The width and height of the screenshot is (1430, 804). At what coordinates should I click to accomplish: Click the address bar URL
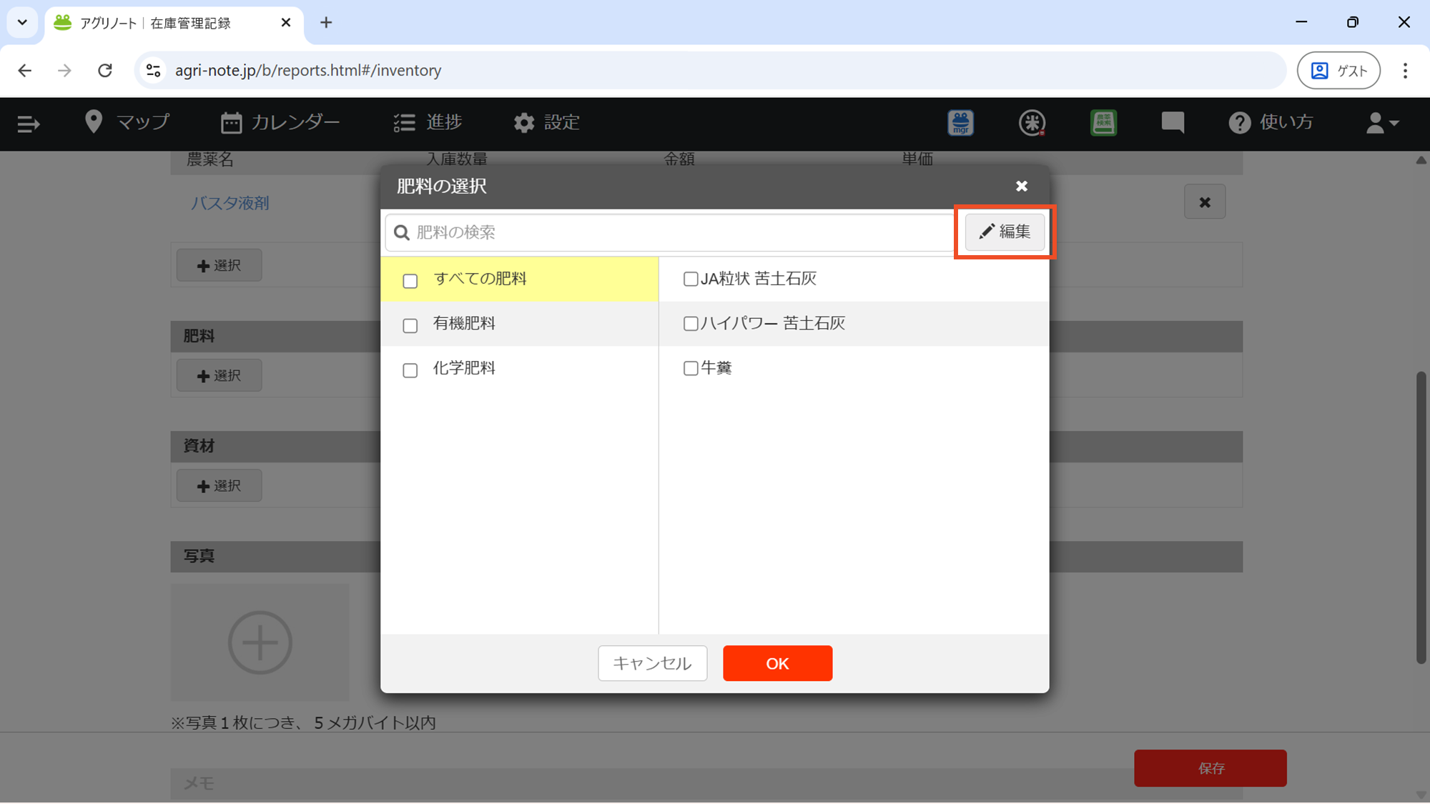point(308,70)
